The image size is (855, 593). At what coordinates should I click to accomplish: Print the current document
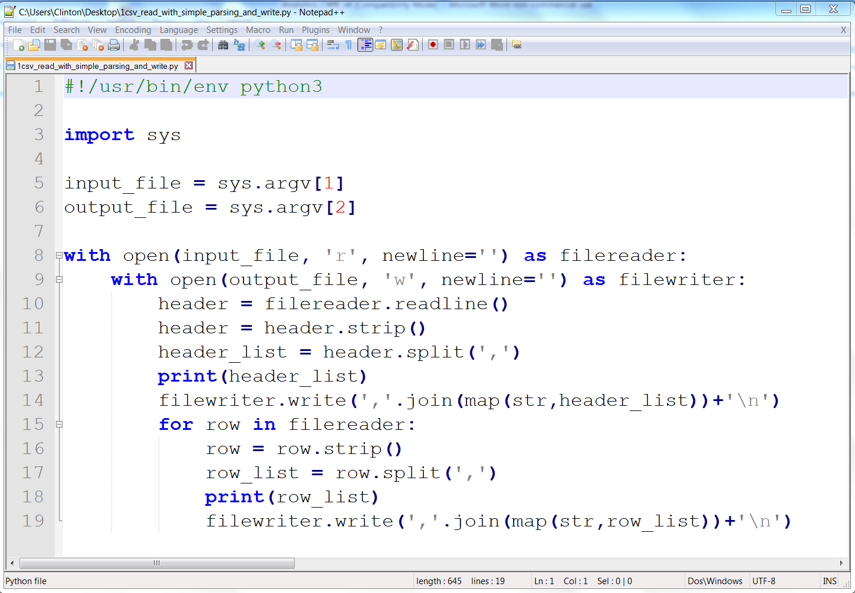(x=114, y=44)
